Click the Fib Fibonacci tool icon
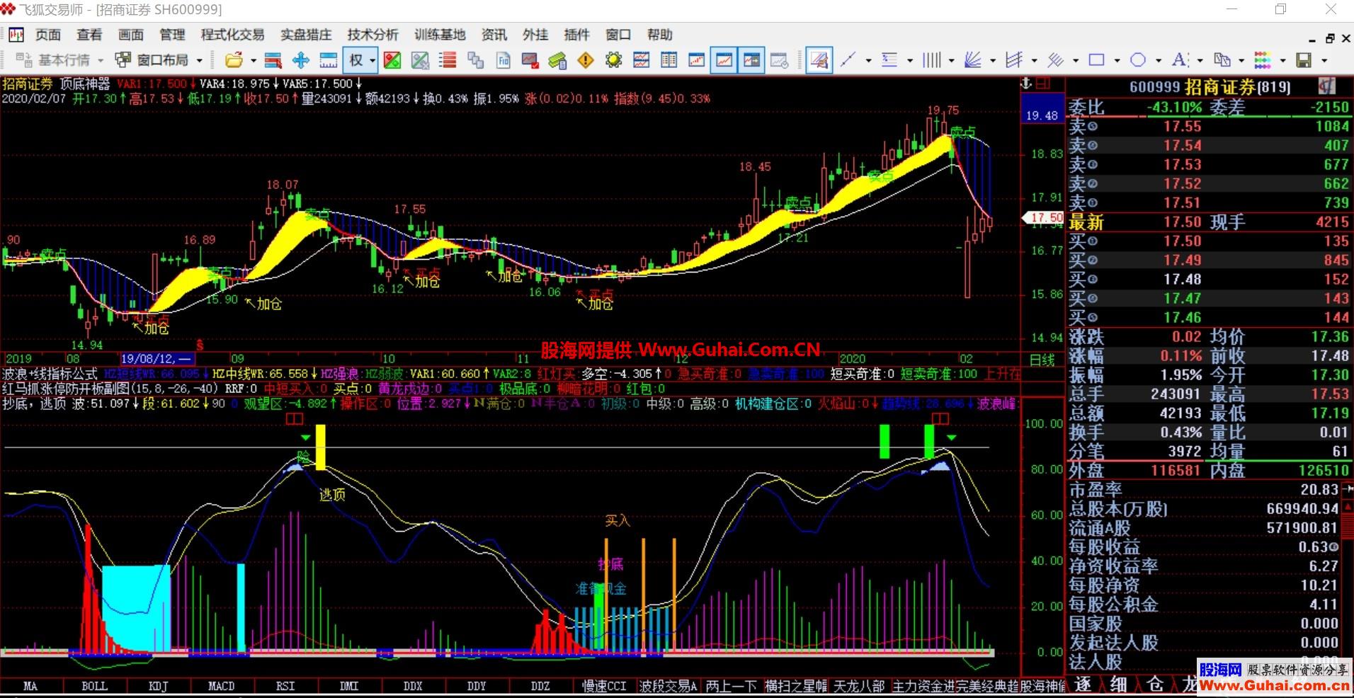The image size is (1354, 698). point(503,60)
